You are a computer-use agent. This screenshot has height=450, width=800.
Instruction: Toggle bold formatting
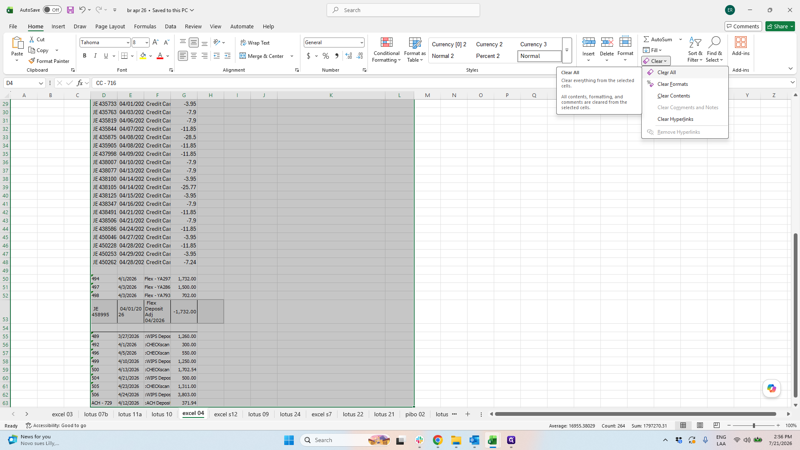point(85,56)
